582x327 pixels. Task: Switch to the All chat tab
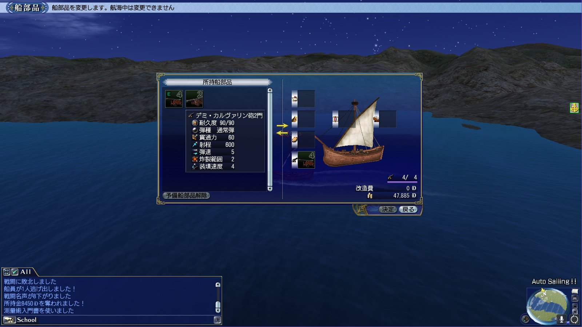click(25, 272)
